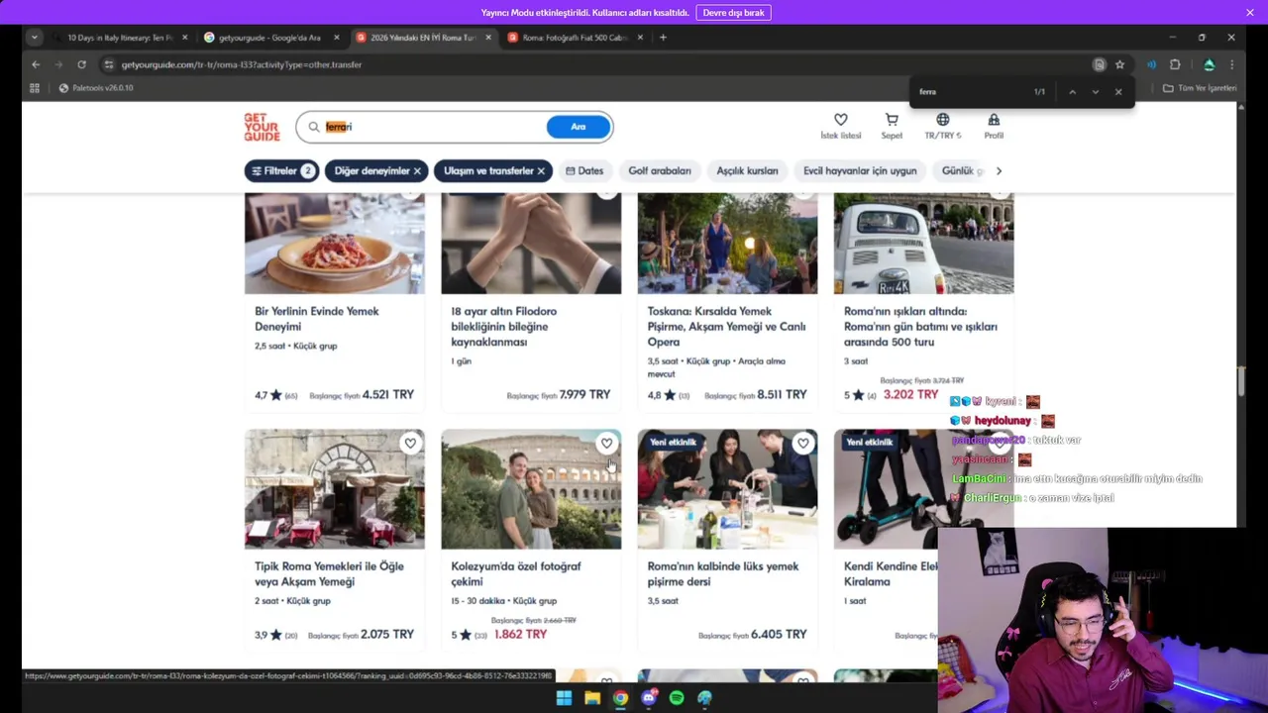
Task: Open Roma'nın kalbinde lüks yemek pişirme dersi
Action: tap(723, 574)
